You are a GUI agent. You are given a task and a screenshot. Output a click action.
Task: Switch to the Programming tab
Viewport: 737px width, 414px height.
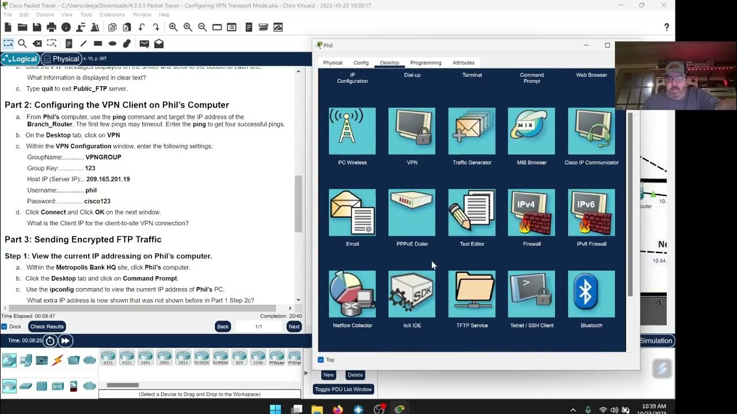click(x=426, y=63)
